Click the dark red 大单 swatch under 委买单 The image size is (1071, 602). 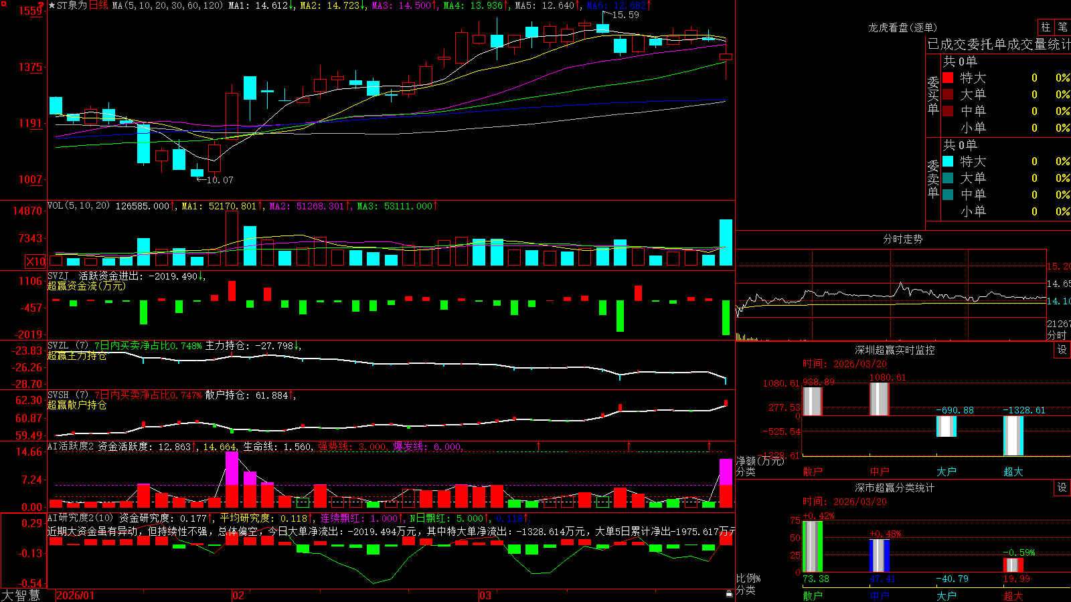pyautogui.click(x=948, y=94)
